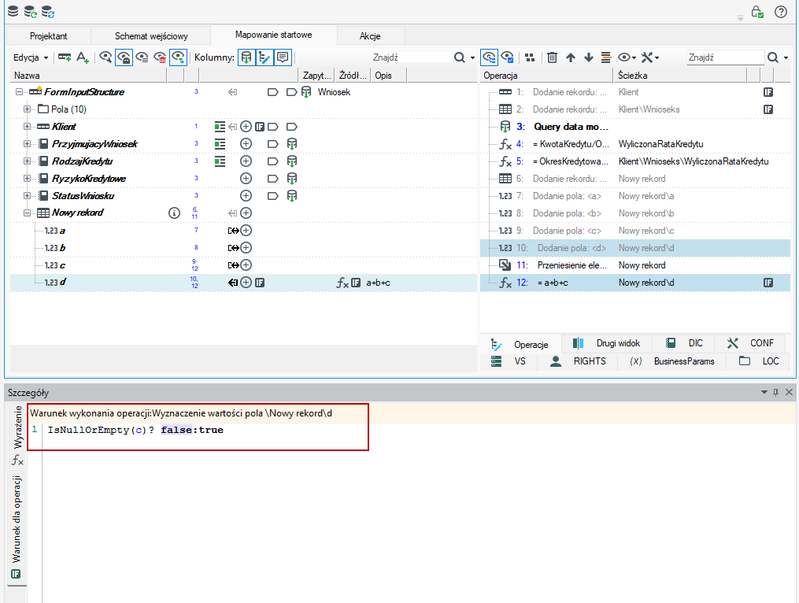
Task: Click the search magnifier in operations panel
Action: pyautogui.click(x=773, y=57)
